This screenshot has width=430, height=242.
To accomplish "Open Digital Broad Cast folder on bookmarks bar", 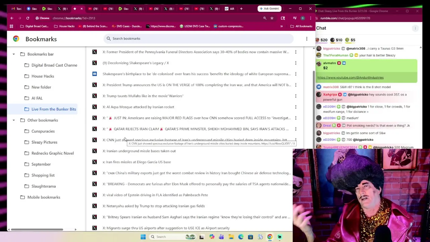I will [x=34, y=26].
